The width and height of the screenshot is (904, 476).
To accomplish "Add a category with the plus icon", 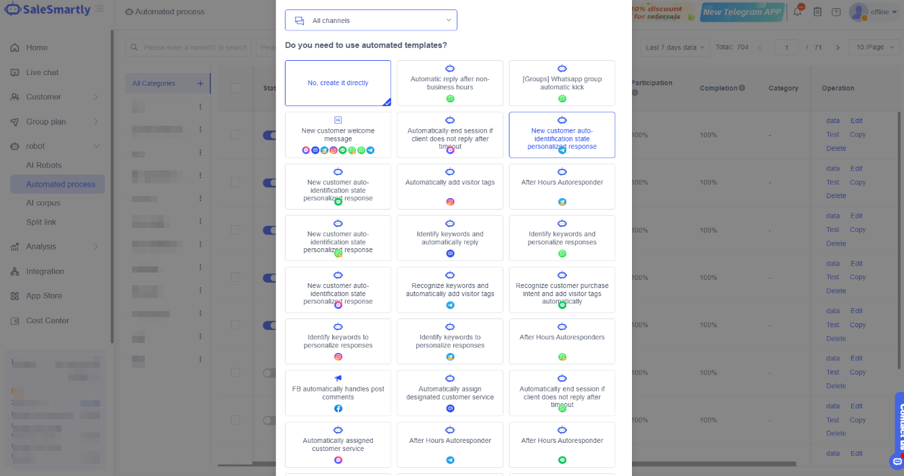I will point(200,84).
